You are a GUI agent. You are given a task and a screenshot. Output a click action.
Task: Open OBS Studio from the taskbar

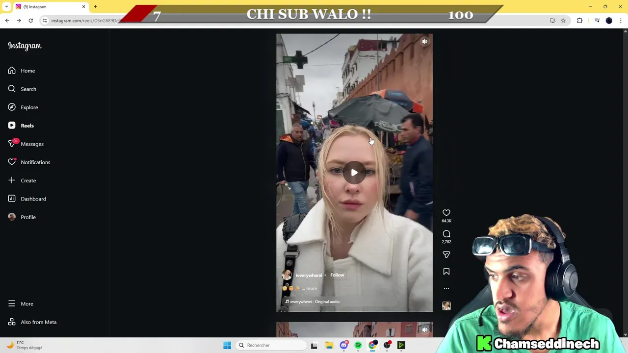pyautogui.click(x=387, y=345)
